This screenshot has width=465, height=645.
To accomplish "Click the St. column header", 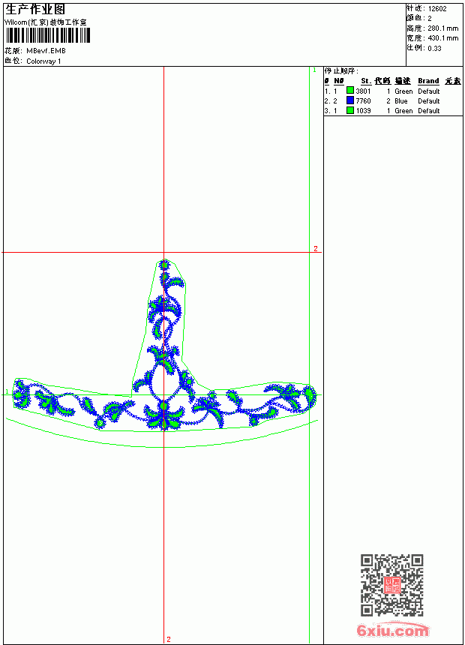I will point(366,81).
